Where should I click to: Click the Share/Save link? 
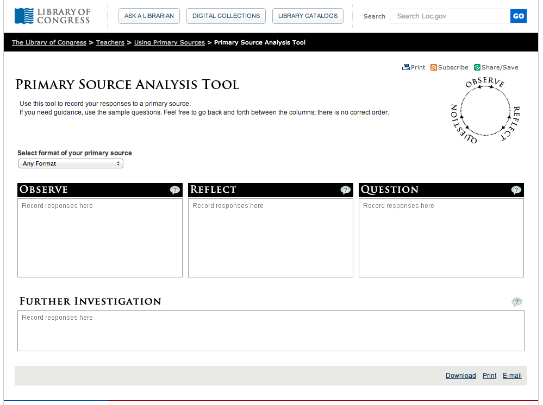[500, 67]
